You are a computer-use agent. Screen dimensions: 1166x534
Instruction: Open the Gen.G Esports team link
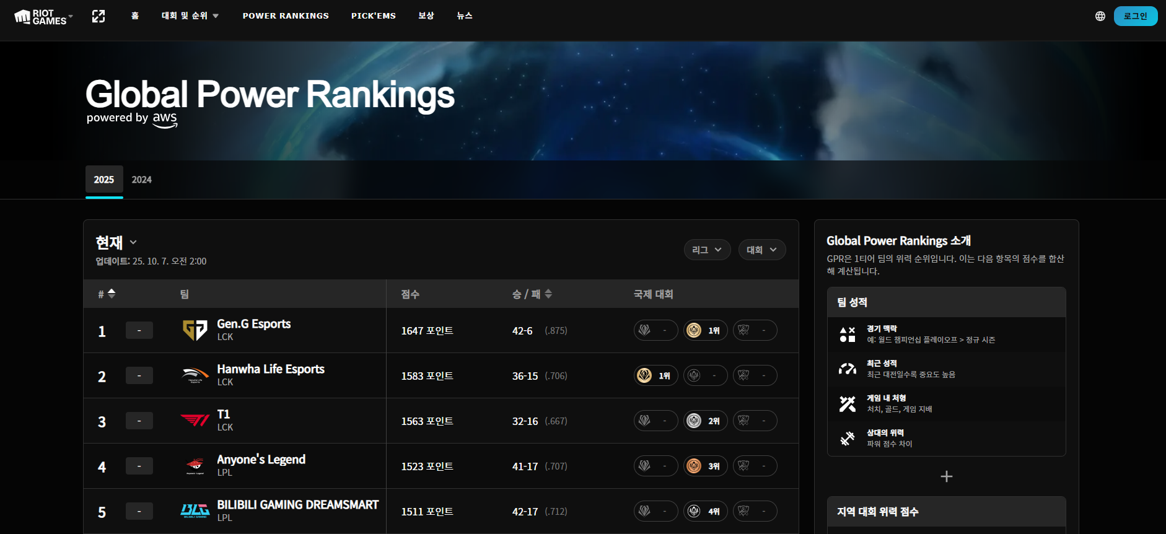tap(253, 324)
